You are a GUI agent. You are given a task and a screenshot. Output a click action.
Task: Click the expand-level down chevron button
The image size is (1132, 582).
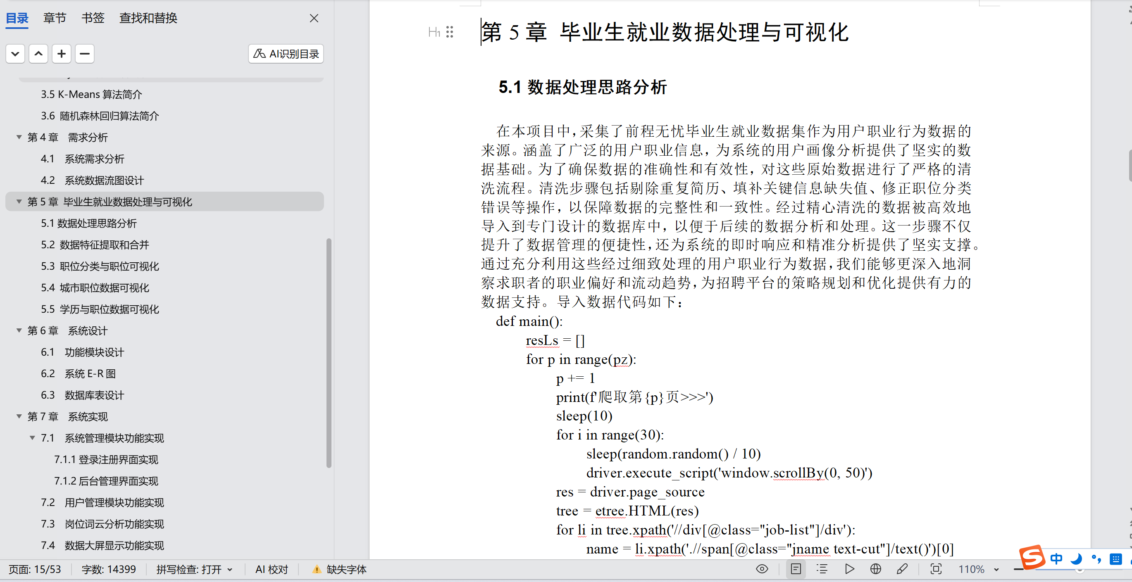pyautogui.click(x=15, y=54)
